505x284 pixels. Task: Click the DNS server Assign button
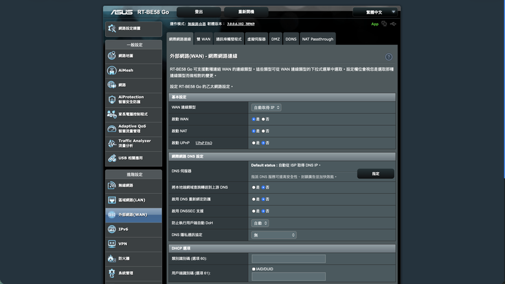click(376, 174)
